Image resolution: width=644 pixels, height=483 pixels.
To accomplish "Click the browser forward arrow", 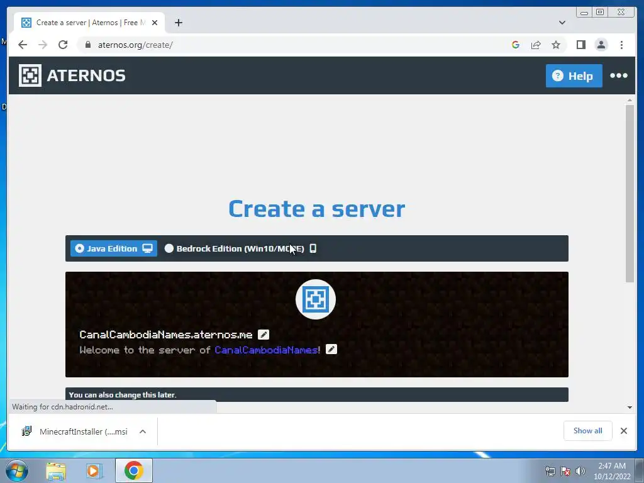I will 43,45.
